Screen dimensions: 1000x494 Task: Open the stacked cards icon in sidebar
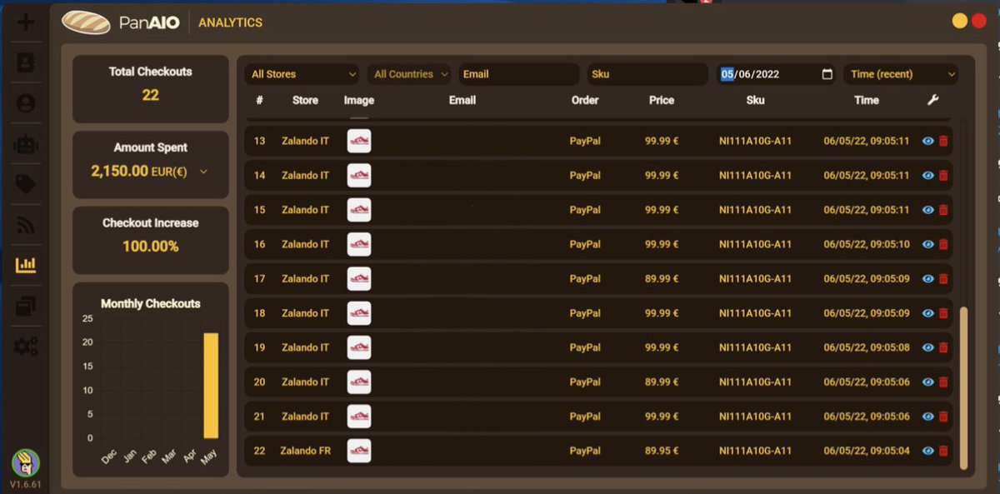[26, 306]
